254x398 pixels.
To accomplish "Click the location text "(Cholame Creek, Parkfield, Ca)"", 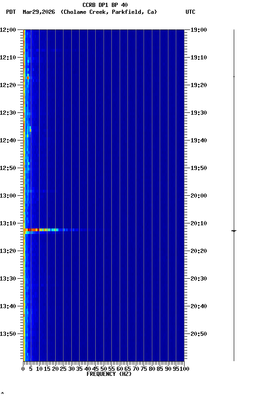I will coord(109,12).
